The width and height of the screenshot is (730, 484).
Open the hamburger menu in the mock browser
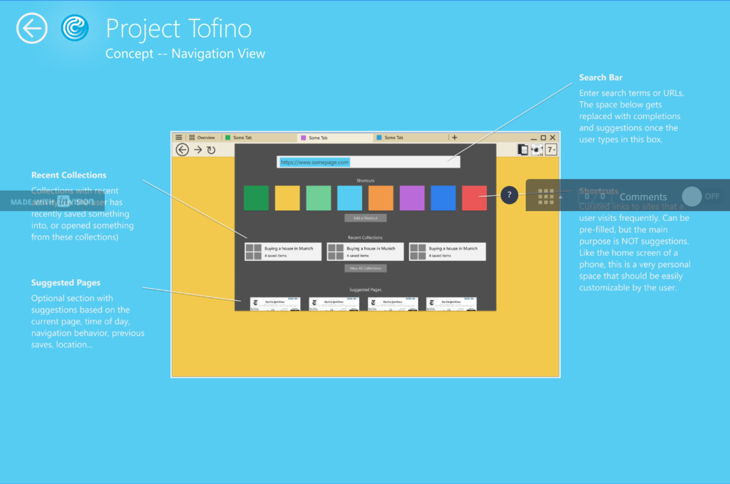[179, 138]
